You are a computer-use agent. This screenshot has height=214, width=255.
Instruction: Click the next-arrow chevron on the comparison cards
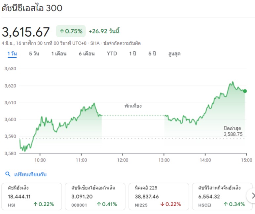coord(253,196)
